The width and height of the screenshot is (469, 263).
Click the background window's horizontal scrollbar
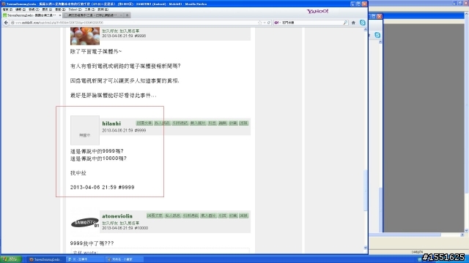[405, 235]
